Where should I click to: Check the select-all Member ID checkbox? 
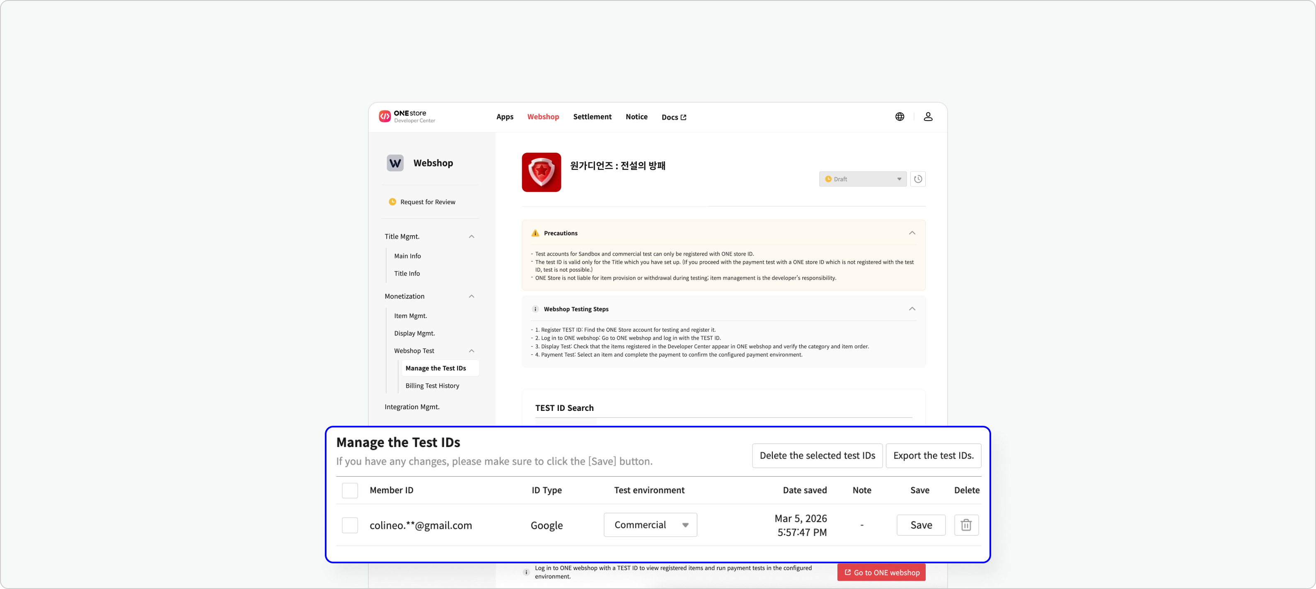tap(350, 490)
